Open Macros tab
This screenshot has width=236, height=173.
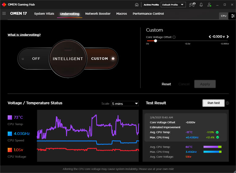pyautogui.click(x=121, y=14)
